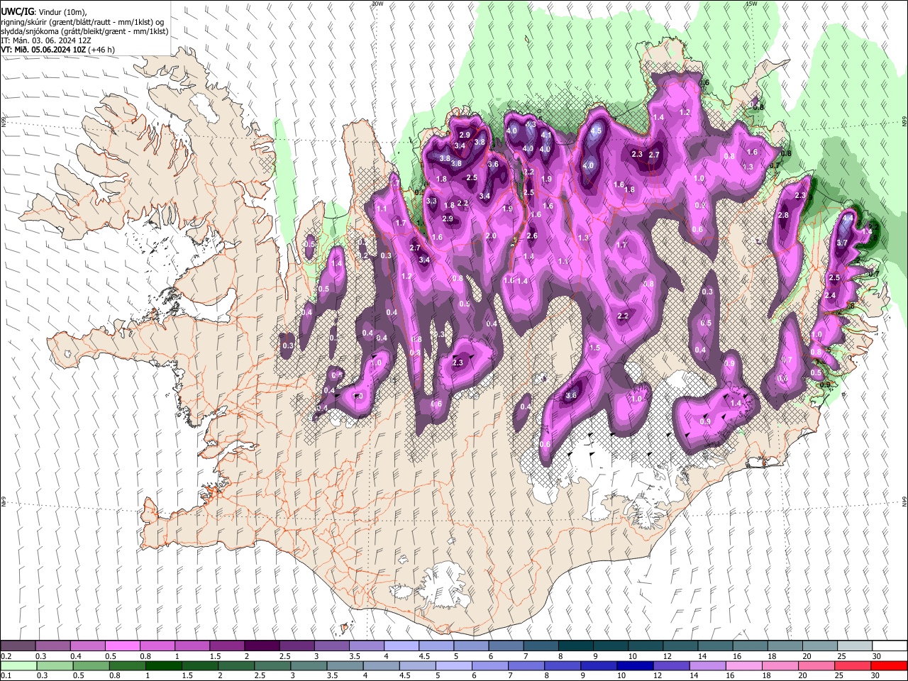
Task: Click the violet 12 swatch in lower legend row
Action: point(671,665)
